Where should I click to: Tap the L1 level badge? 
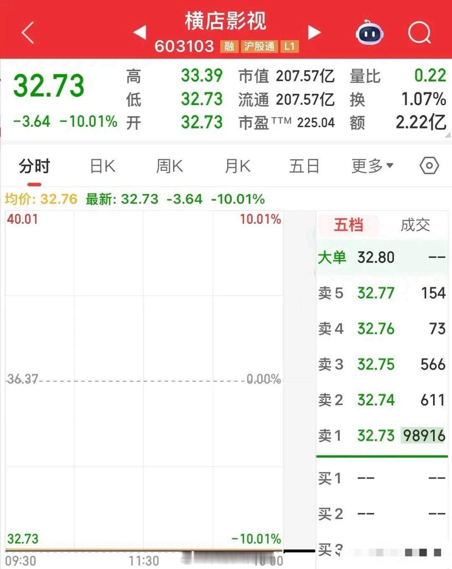click(290, 46)
